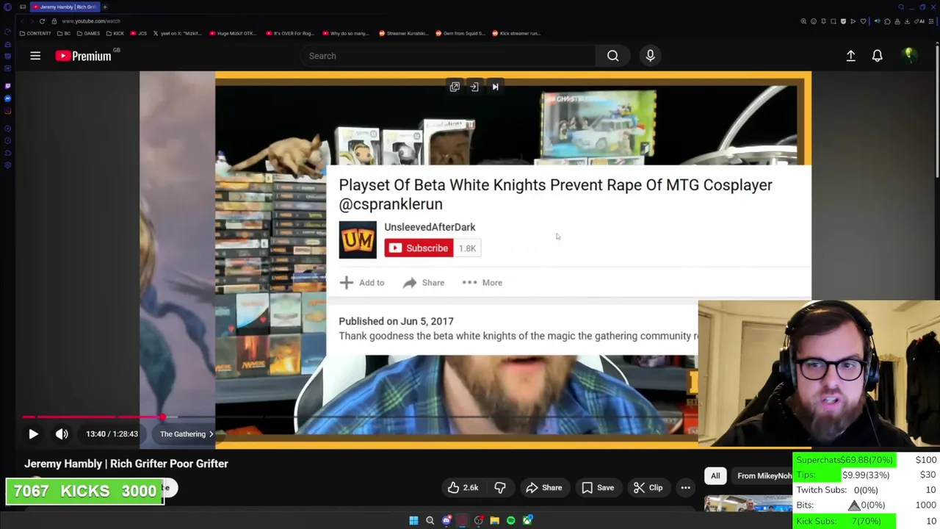Play the paused video
Viewport: 940px width, 529px height.
tap(33, 434)
